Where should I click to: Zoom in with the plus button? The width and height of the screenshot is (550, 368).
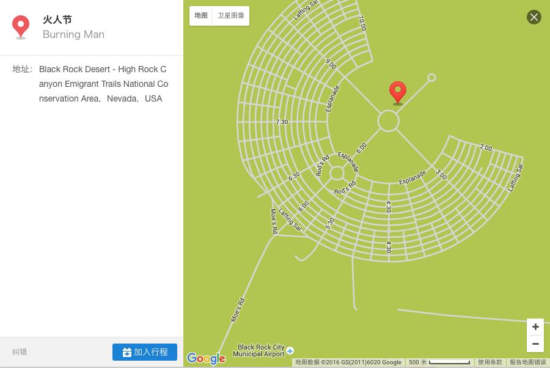[535, 327]
